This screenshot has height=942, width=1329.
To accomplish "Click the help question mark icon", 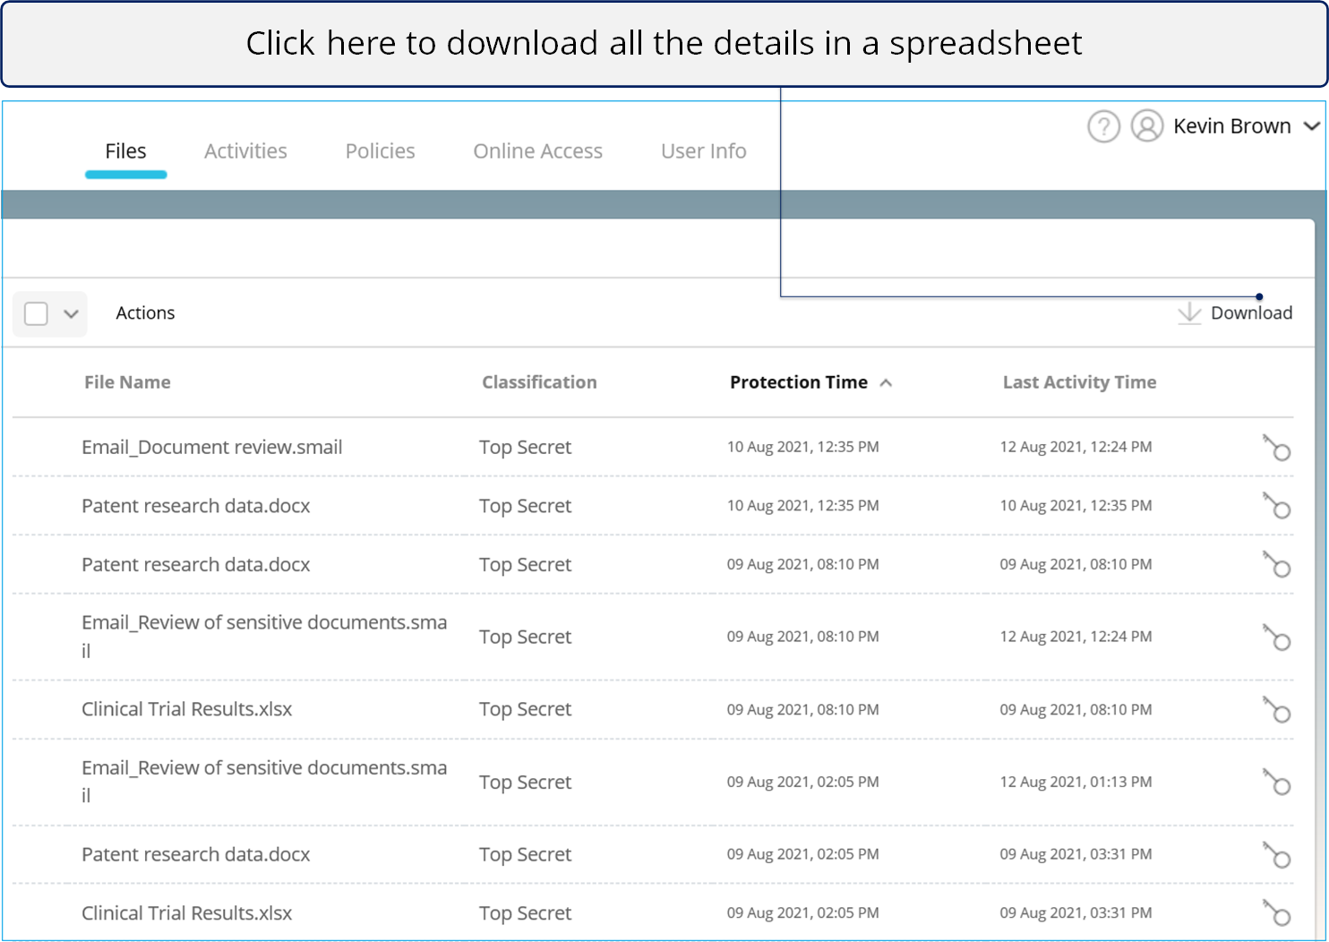I will [x=1103, y=126].
